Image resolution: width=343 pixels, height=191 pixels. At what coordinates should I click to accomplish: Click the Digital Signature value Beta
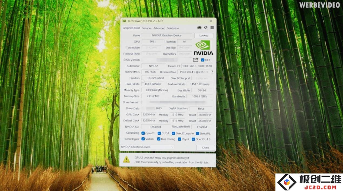tap(201, 109)
